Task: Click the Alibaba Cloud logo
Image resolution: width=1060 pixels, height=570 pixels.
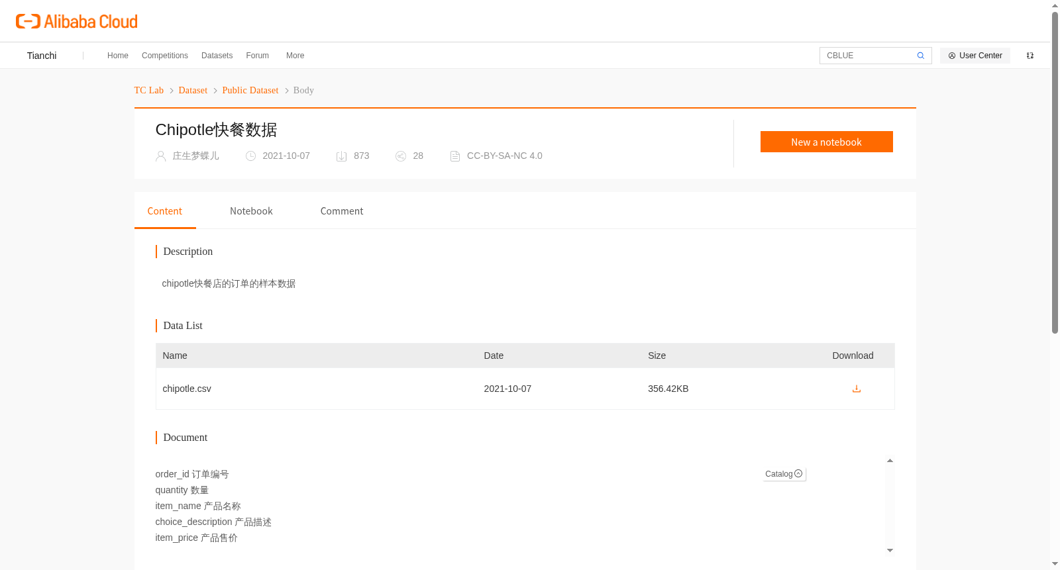Action: [77, 21]
